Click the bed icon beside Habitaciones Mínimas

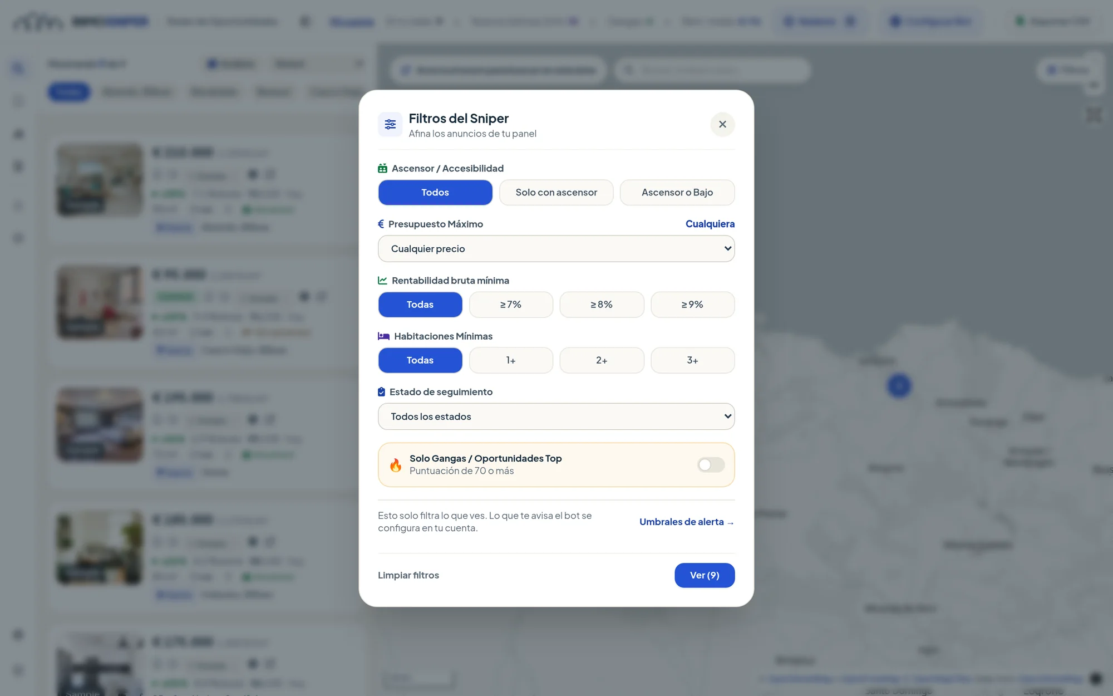tap(383, 336)
